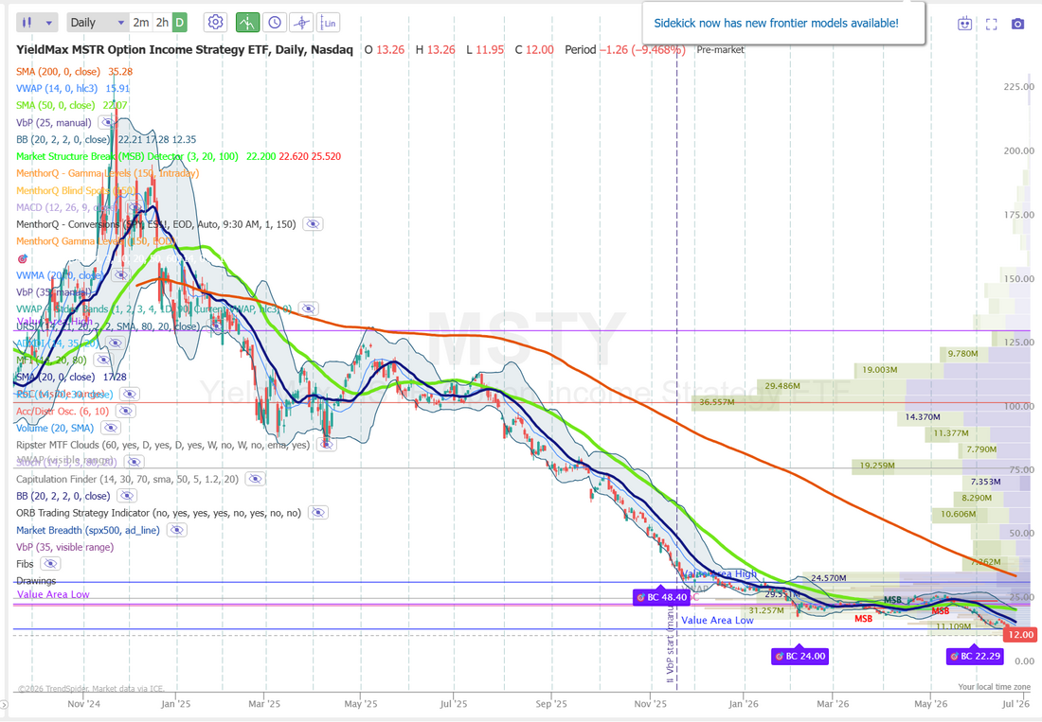
Task: Click the SMA (50, 0, close) label
Action: coord(56,106)
